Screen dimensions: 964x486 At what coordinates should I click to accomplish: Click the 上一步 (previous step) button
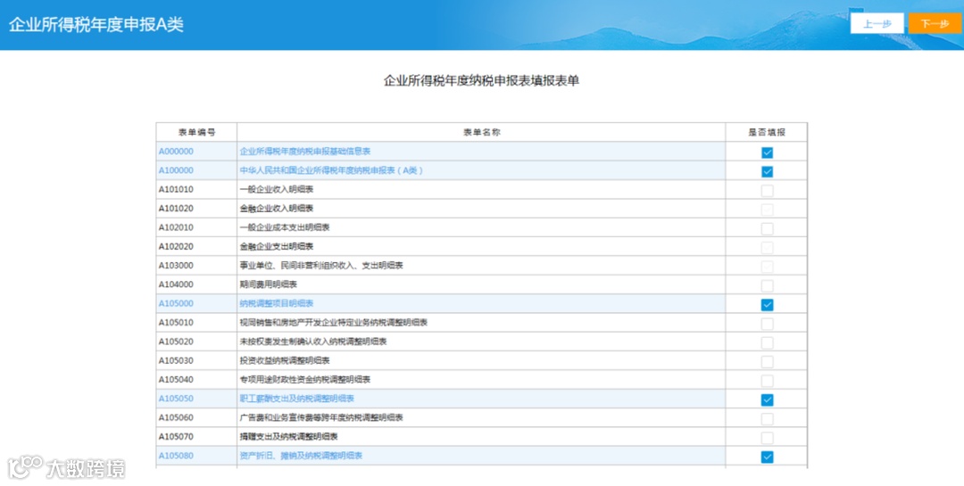tap(877, 23)
